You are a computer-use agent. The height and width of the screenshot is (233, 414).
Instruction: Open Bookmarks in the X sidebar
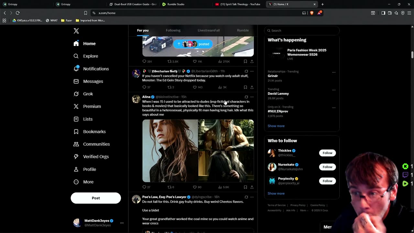coord(90,132)
